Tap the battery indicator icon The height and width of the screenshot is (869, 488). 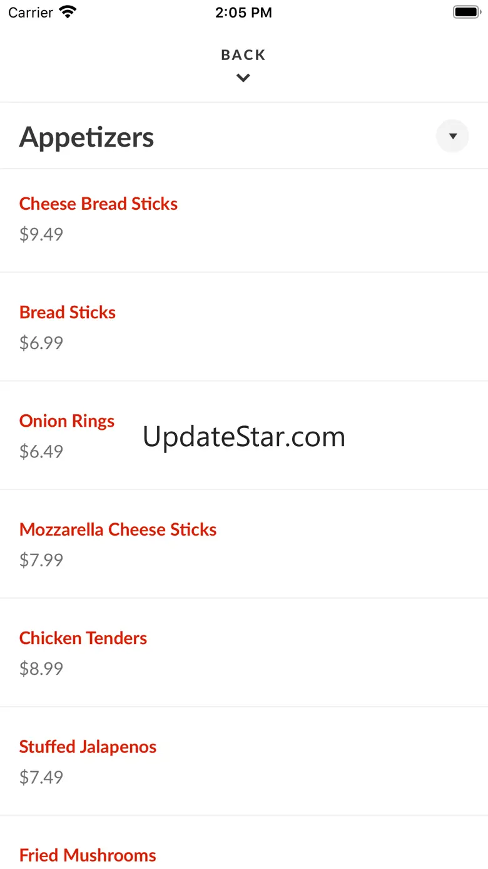coord(466,13)
